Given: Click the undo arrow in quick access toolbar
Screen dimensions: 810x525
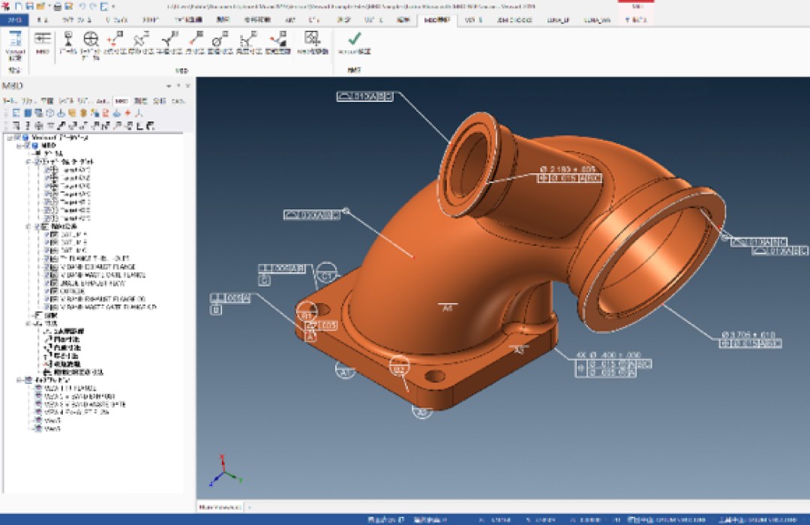Looking at the screenshot, I should (x=82, y=6).
